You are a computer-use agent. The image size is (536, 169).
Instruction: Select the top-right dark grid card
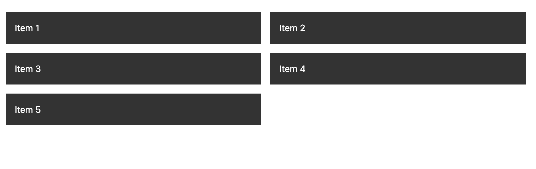coord(398,28)
